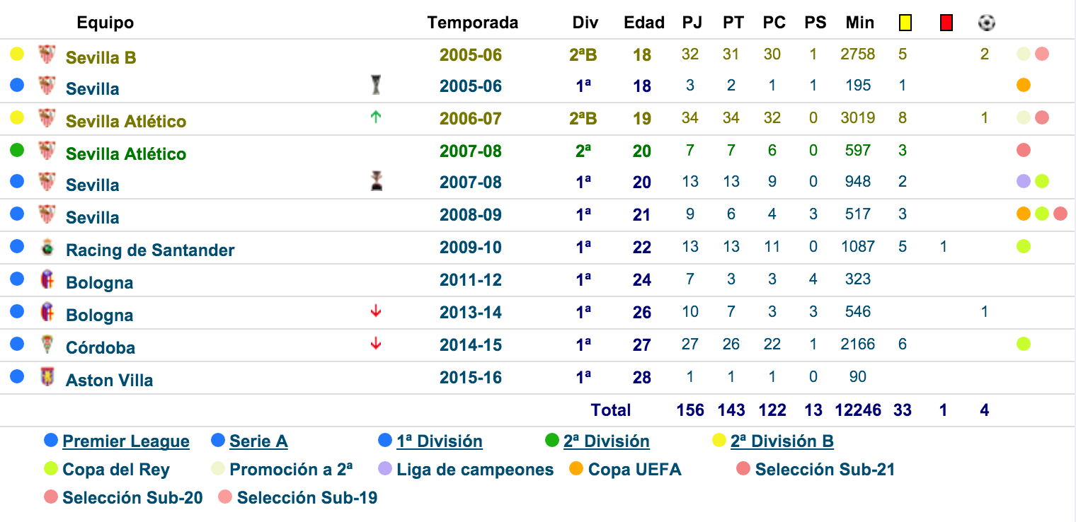Viewport: 1076px width, 522px height.
Task: Click the green promotion arrow for 2006-07
Action: tap(376, 117)
